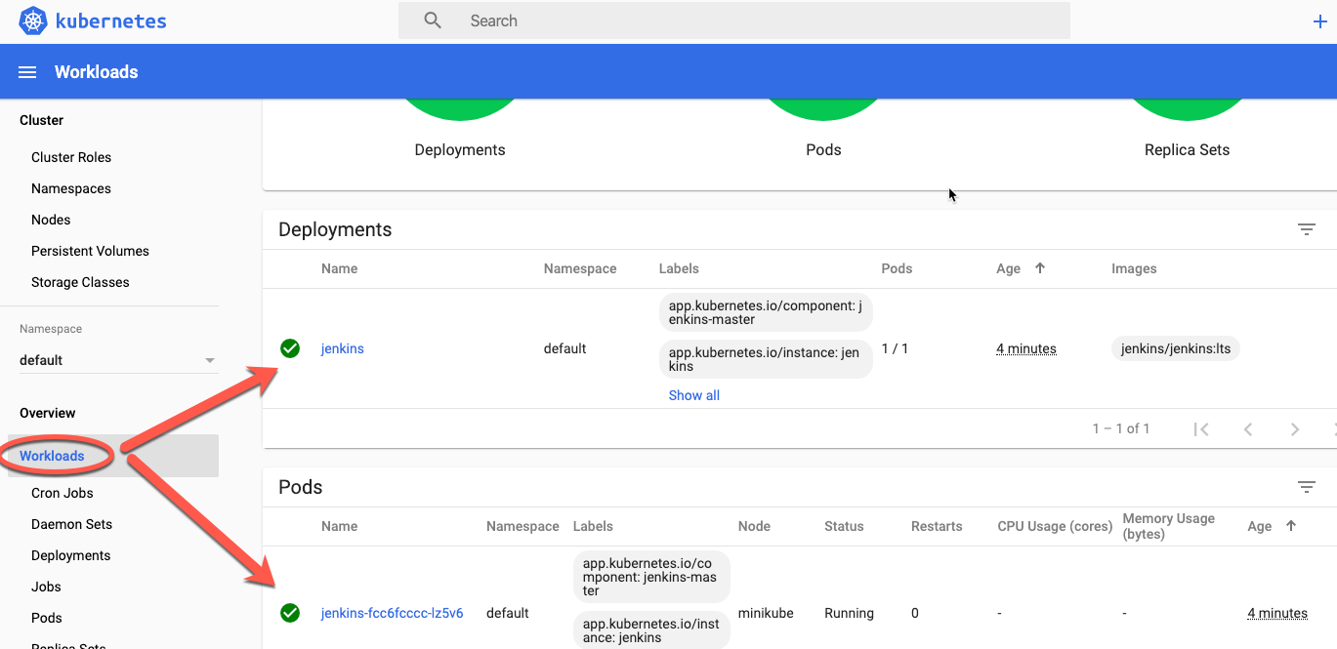The width and height of the screenshot is (1337, 649).
Task: Sort Deployments by Age arrow
Action: 1040,268
